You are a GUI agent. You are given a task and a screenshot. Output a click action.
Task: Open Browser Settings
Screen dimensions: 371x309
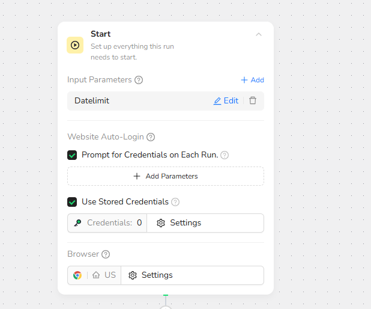[x=151, y=275]
